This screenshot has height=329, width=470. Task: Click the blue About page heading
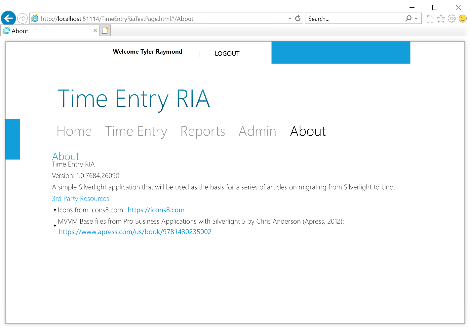click(66, 156)
